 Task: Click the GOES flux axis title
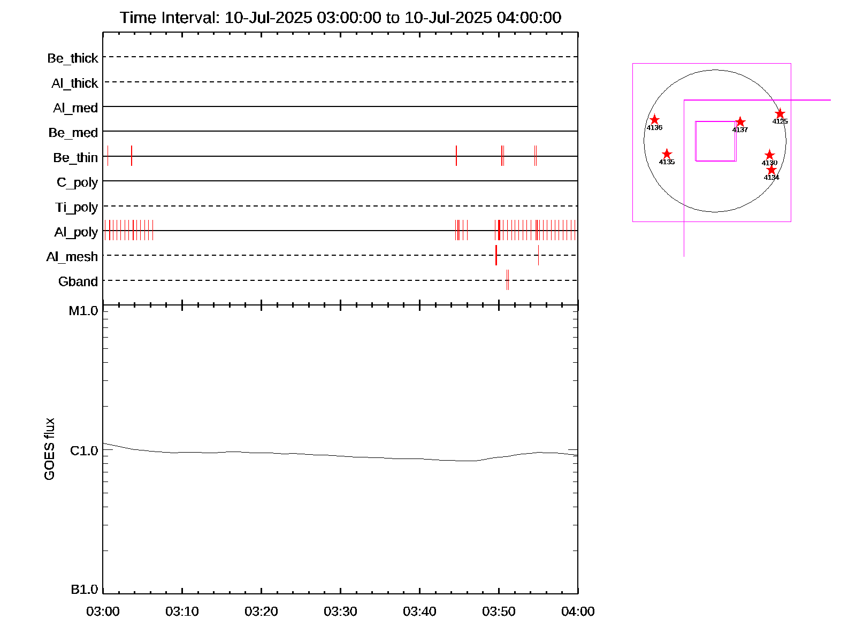[x=49, y=449]
